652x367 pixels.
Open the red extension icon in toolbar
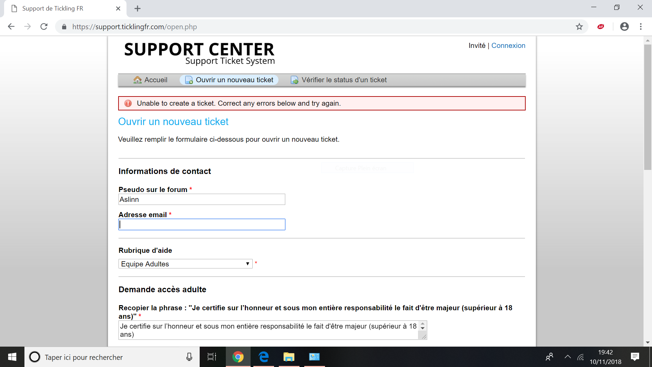click(601, 27)
